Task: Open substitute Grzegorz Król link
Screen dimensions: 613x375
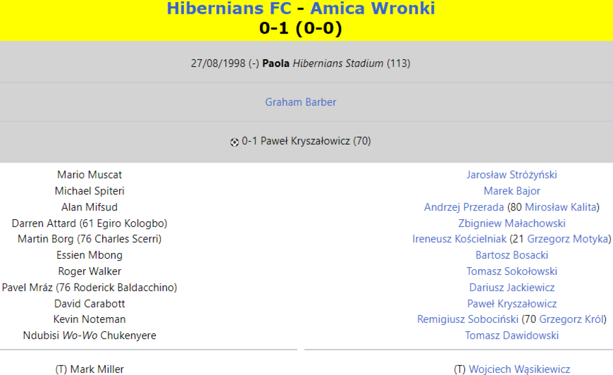Action: [x=571, y=319]
